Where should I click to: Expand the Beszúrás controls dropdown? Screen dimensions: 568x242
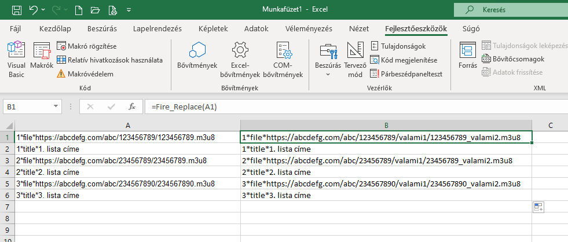point(328,74)
